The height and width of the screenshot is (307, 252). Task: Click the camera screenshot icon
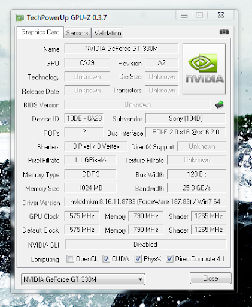(x=224, y=32)
